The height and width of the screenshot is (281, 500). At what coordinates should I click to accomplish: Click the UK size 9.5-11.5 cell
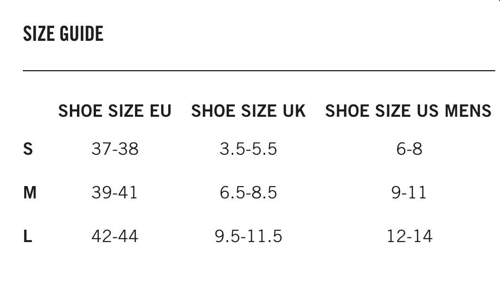point(249,236)
